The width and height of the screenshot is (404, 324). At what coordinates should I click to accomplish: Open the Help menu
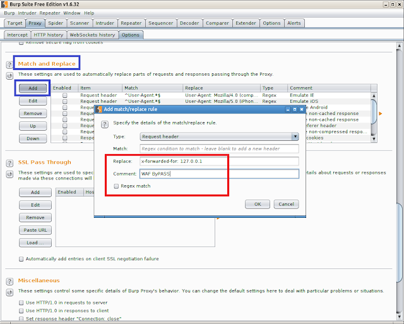89,13
